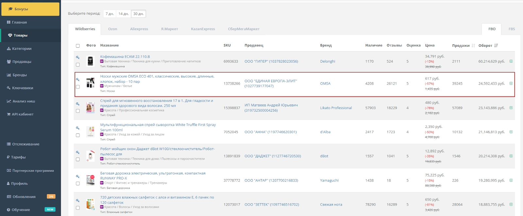The image size is (523, 216).
Task: Select checkbox for Likato spray row
Action: [78, 111]
